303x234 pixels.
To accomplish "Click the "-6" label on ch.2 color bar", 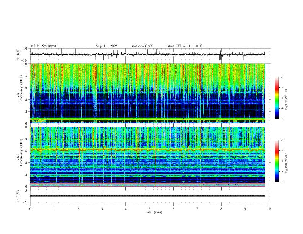I will coord(282,171).
